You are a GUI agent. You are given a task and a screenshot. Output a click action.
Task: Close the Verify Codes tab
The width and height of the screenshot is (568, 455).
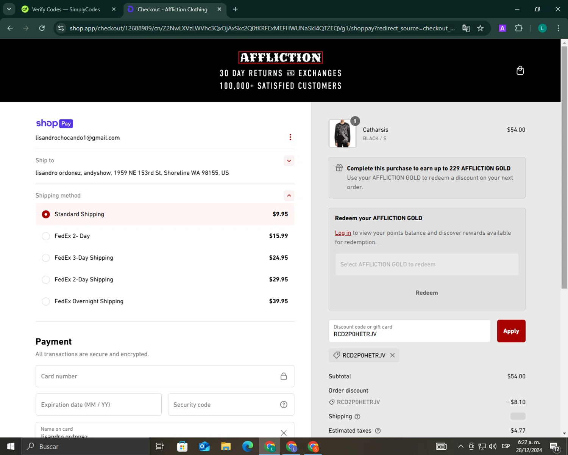click(x=114, y=9)
